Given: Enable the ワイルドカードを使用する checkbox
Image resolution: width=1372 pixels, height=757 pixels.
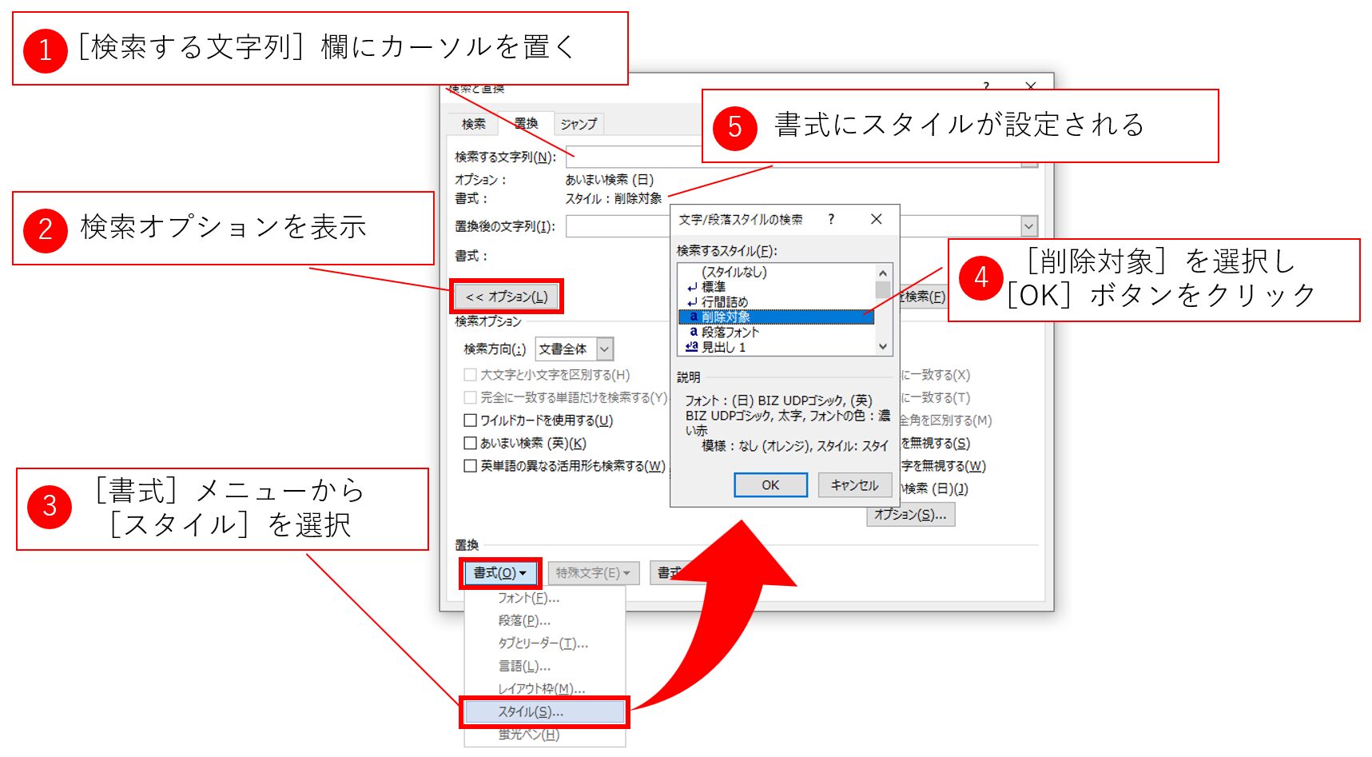Looking at the screenshot, I should [471, 420].
